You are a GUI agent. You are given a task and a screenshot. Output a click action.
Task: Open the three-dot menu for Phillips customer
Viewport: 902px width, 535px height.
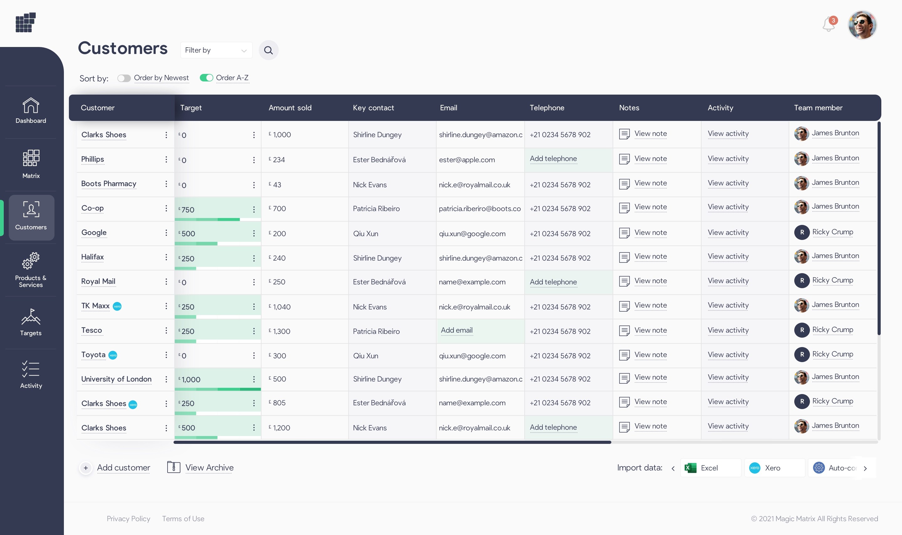tap(166, 159)
